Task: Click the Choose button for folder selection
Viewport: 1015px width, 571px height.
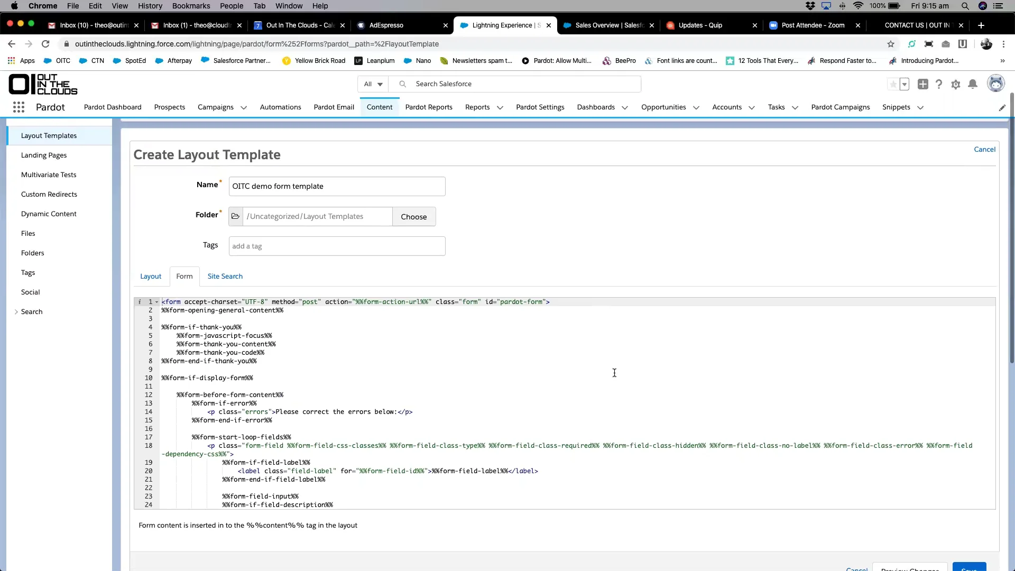Action: [x=414, y=216]
